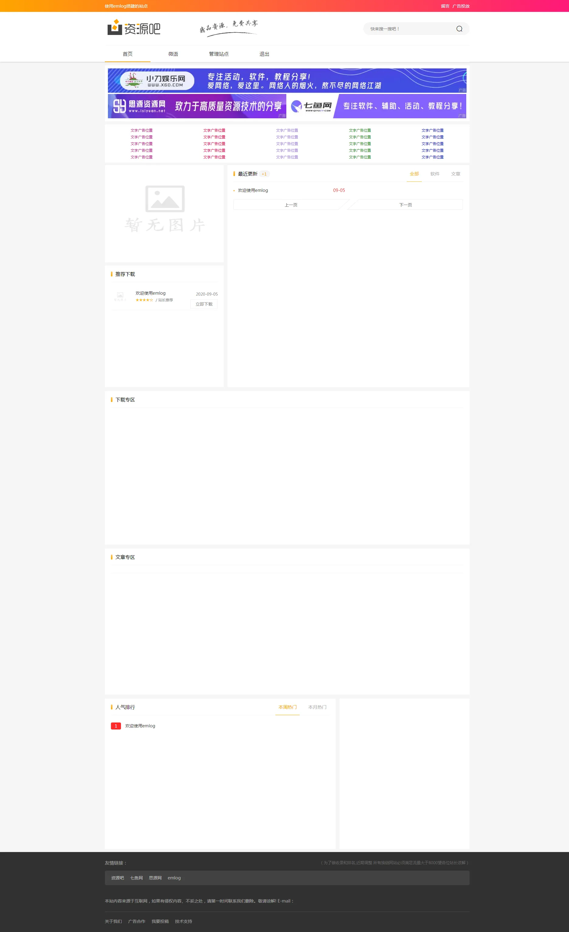The width and height of the screenshot is (569, 932).
Task: Click the 资源吧 site logo
Action: (x=134, y=28)
